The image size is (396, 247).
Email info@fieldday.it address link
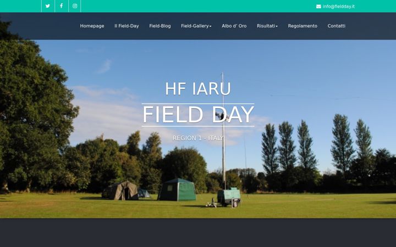coord(338,7)
